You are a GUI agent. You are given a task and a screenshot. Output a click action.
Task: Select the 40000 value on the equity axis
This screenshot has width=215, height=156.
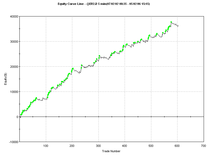(14, 16)
